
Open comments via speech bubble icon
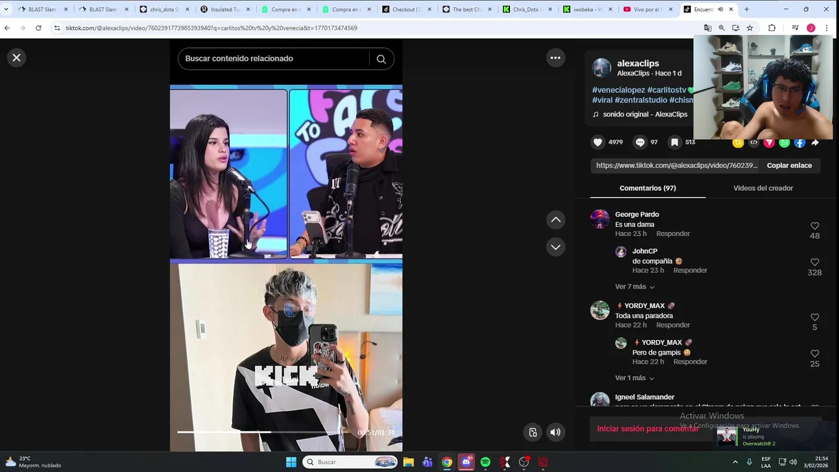click(x=640, y=142)
